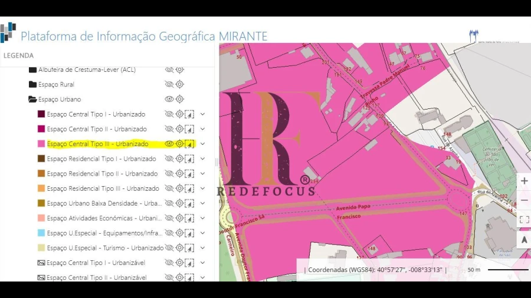Click select icon for Espaço Urbano Baixa Densidade
531x298 pixels.
pyautogui.click(x=189, y=203)
